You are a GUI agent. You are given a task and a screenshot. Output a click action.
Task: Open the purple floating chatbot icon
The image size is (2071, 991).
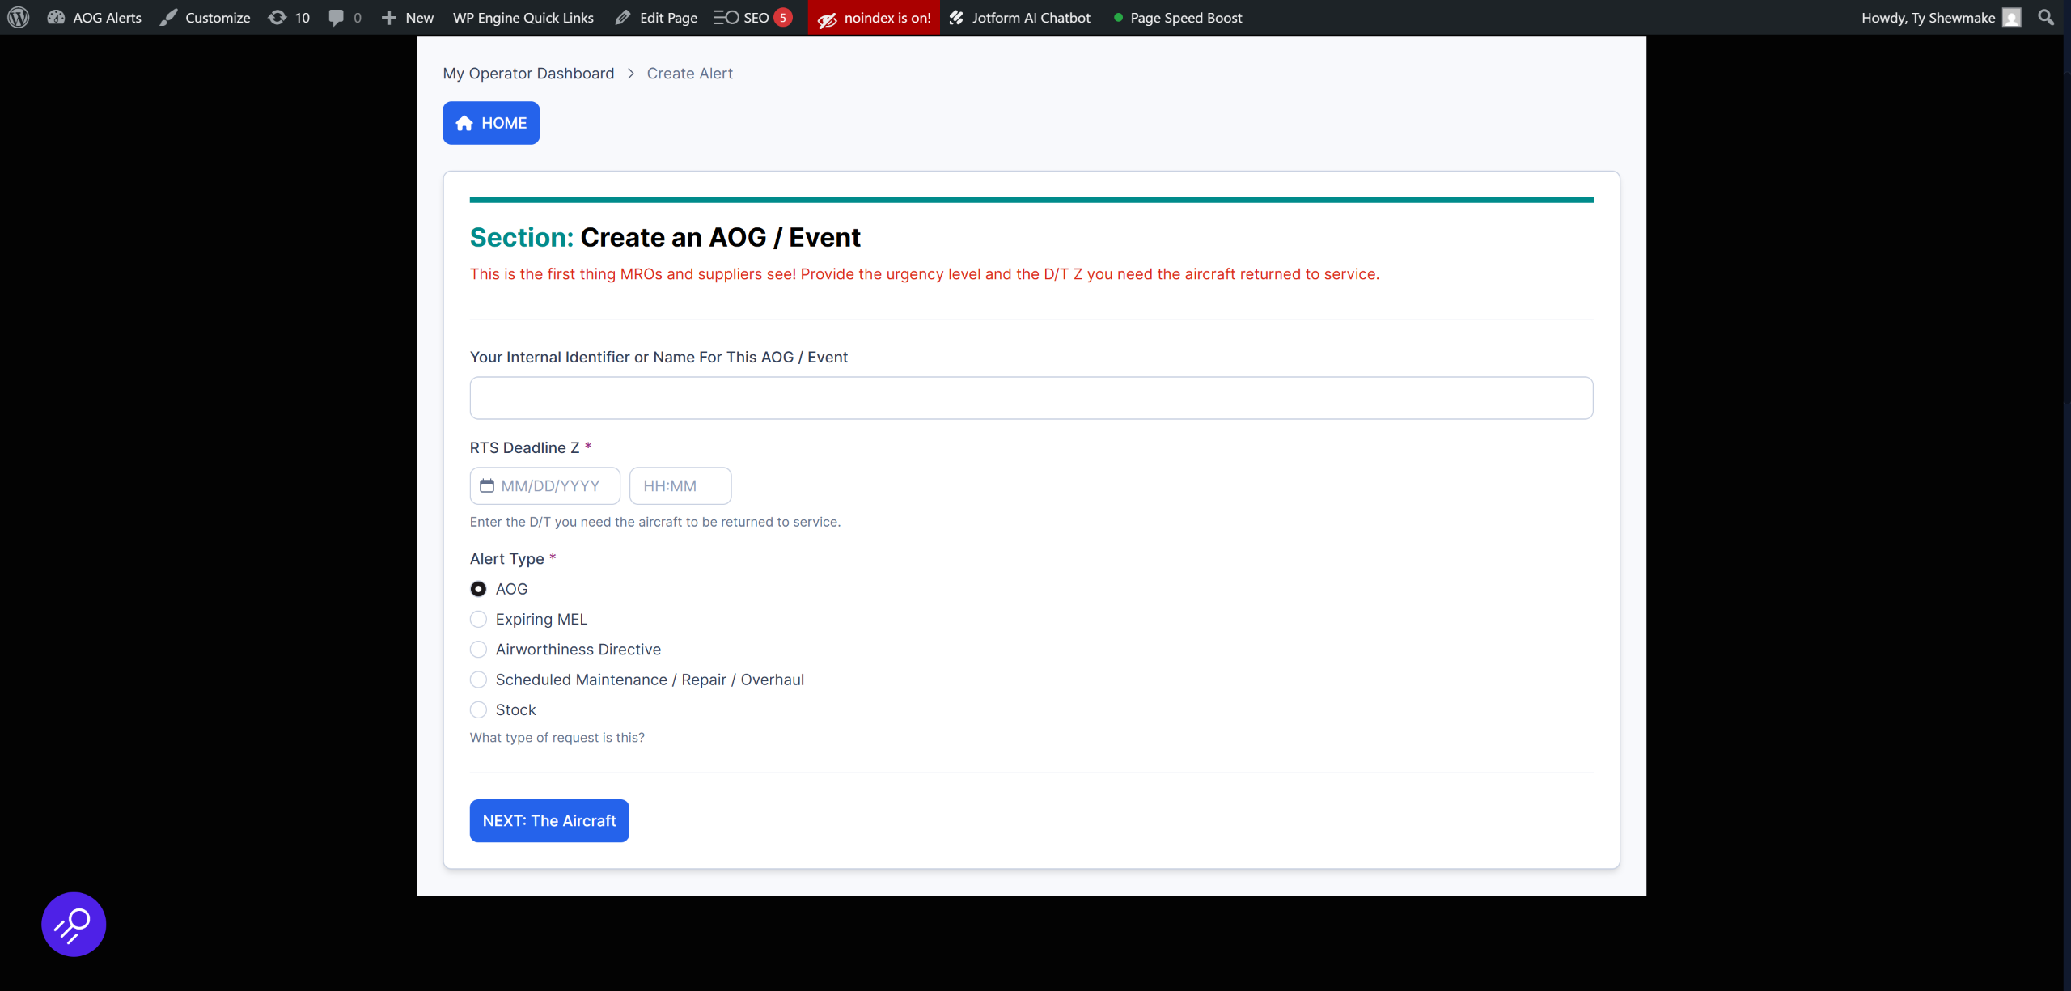(74, 924)
